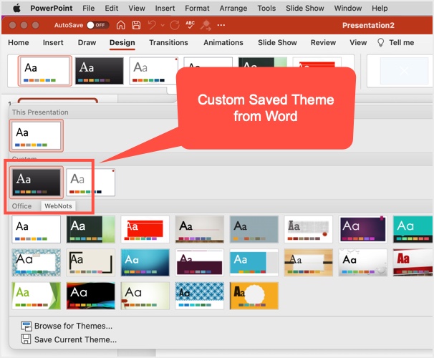
Task: Pick the white Office theme in ribbon gallery
Action: click(45, 71)
